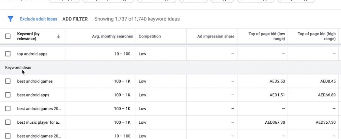
Task: Toggle the select-all checkbox in table header
Action: 8,36
